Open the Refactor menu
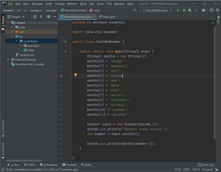 tap(72, 4)
